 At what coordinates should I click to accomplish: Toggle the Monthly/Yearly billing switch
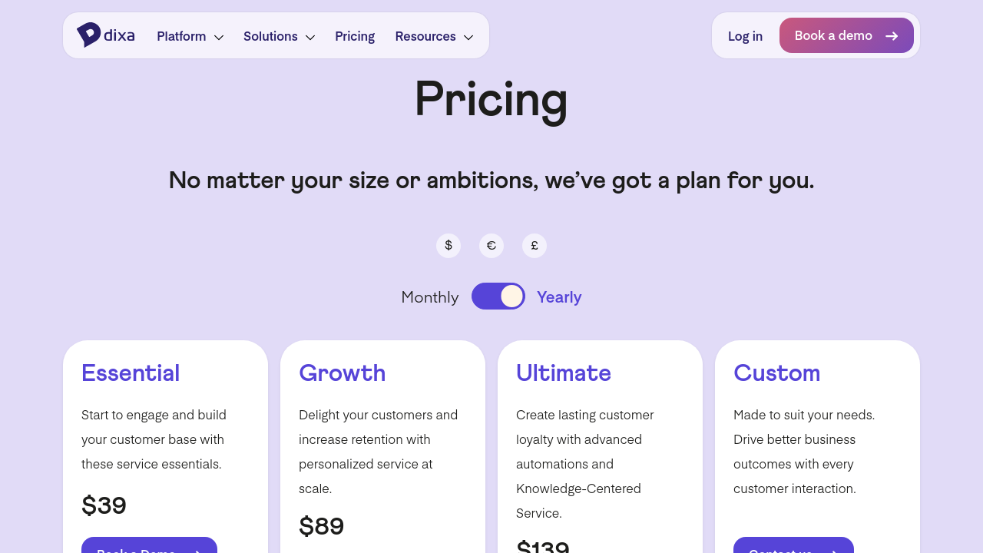click(x=498, y=296)
